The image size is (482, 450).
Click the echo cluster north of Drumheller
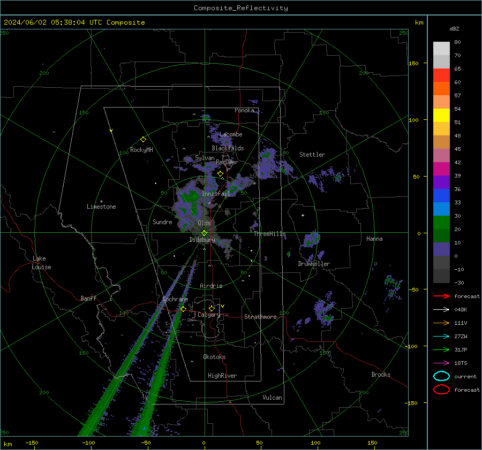[312, 240]
